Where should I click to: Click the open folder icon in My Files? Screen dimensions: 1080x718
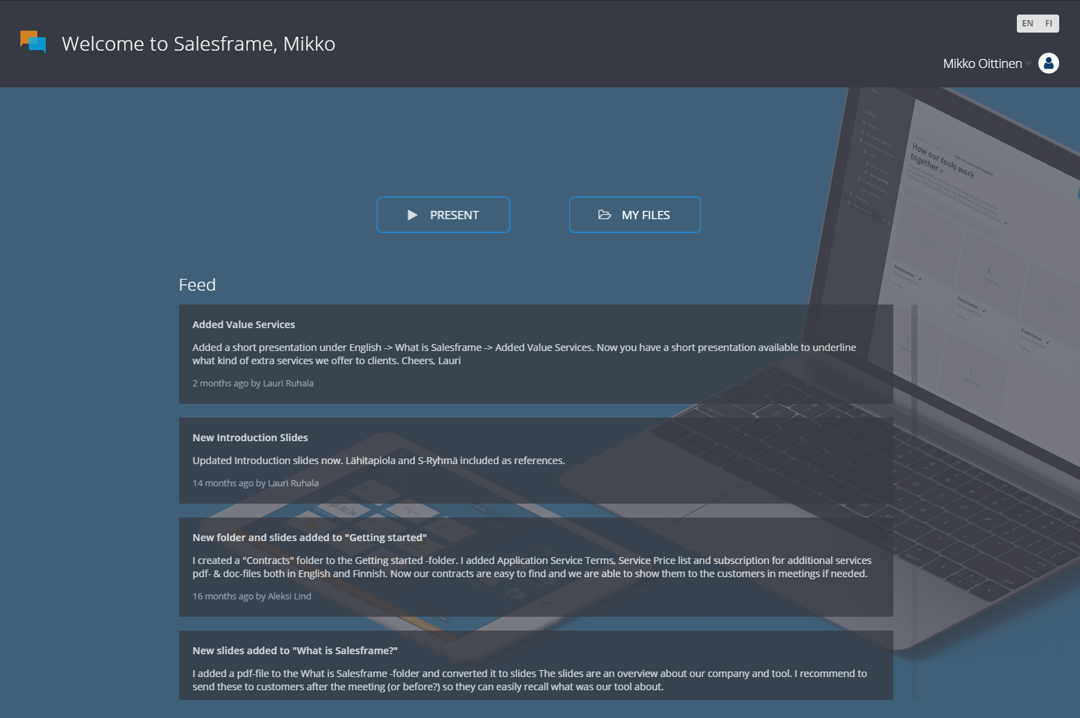point(605,215)
